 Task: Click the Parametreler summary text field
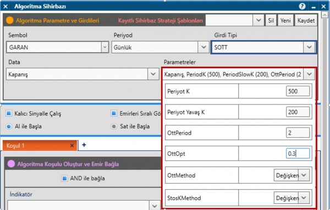pos(233,74)
